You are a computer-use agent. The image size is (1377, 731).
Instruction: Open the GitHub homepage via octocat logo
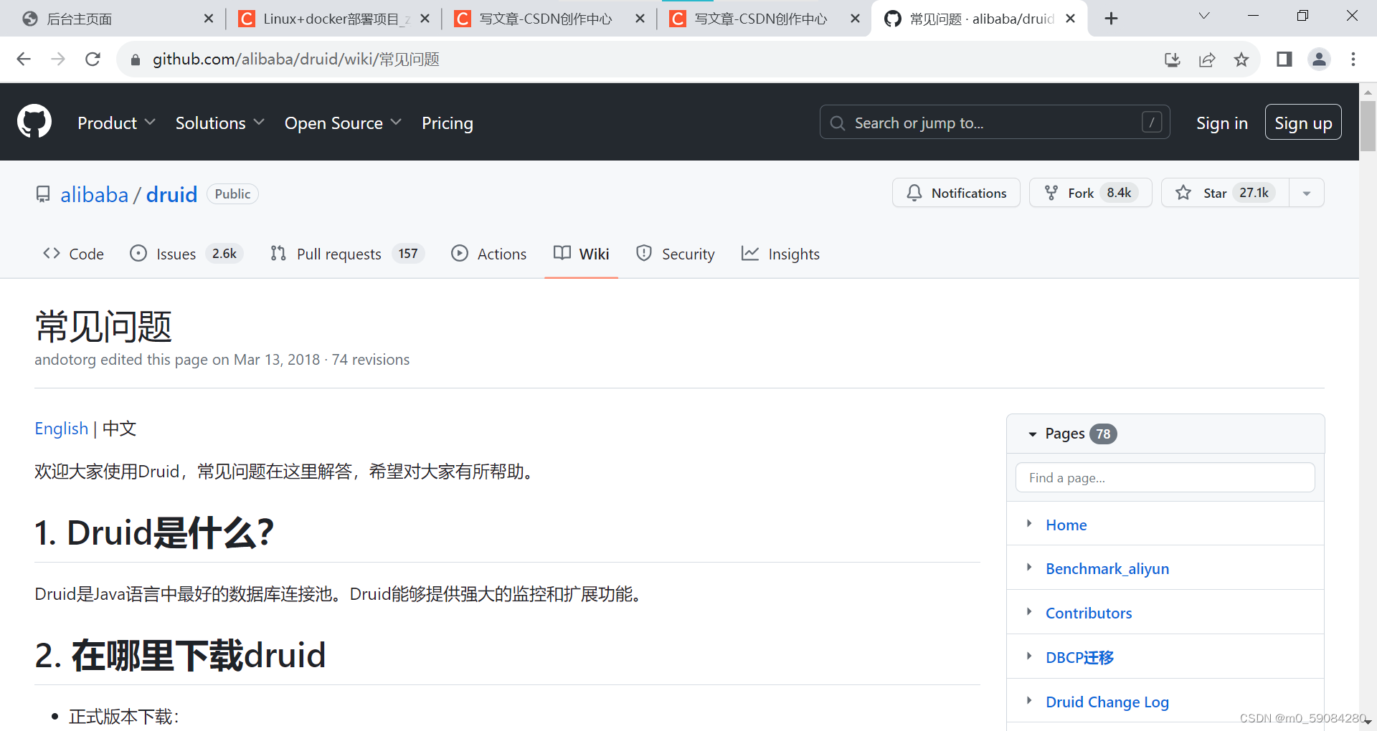[x=34, y=121]
